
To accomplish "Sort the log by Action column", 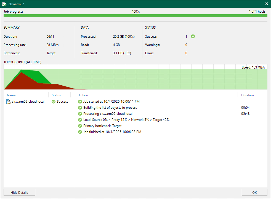I will pos(83,95).
